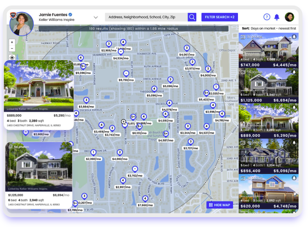The image size is (308, 227).
Task: Select map pin priced $3,743/mo
Action: pos(112,128)
